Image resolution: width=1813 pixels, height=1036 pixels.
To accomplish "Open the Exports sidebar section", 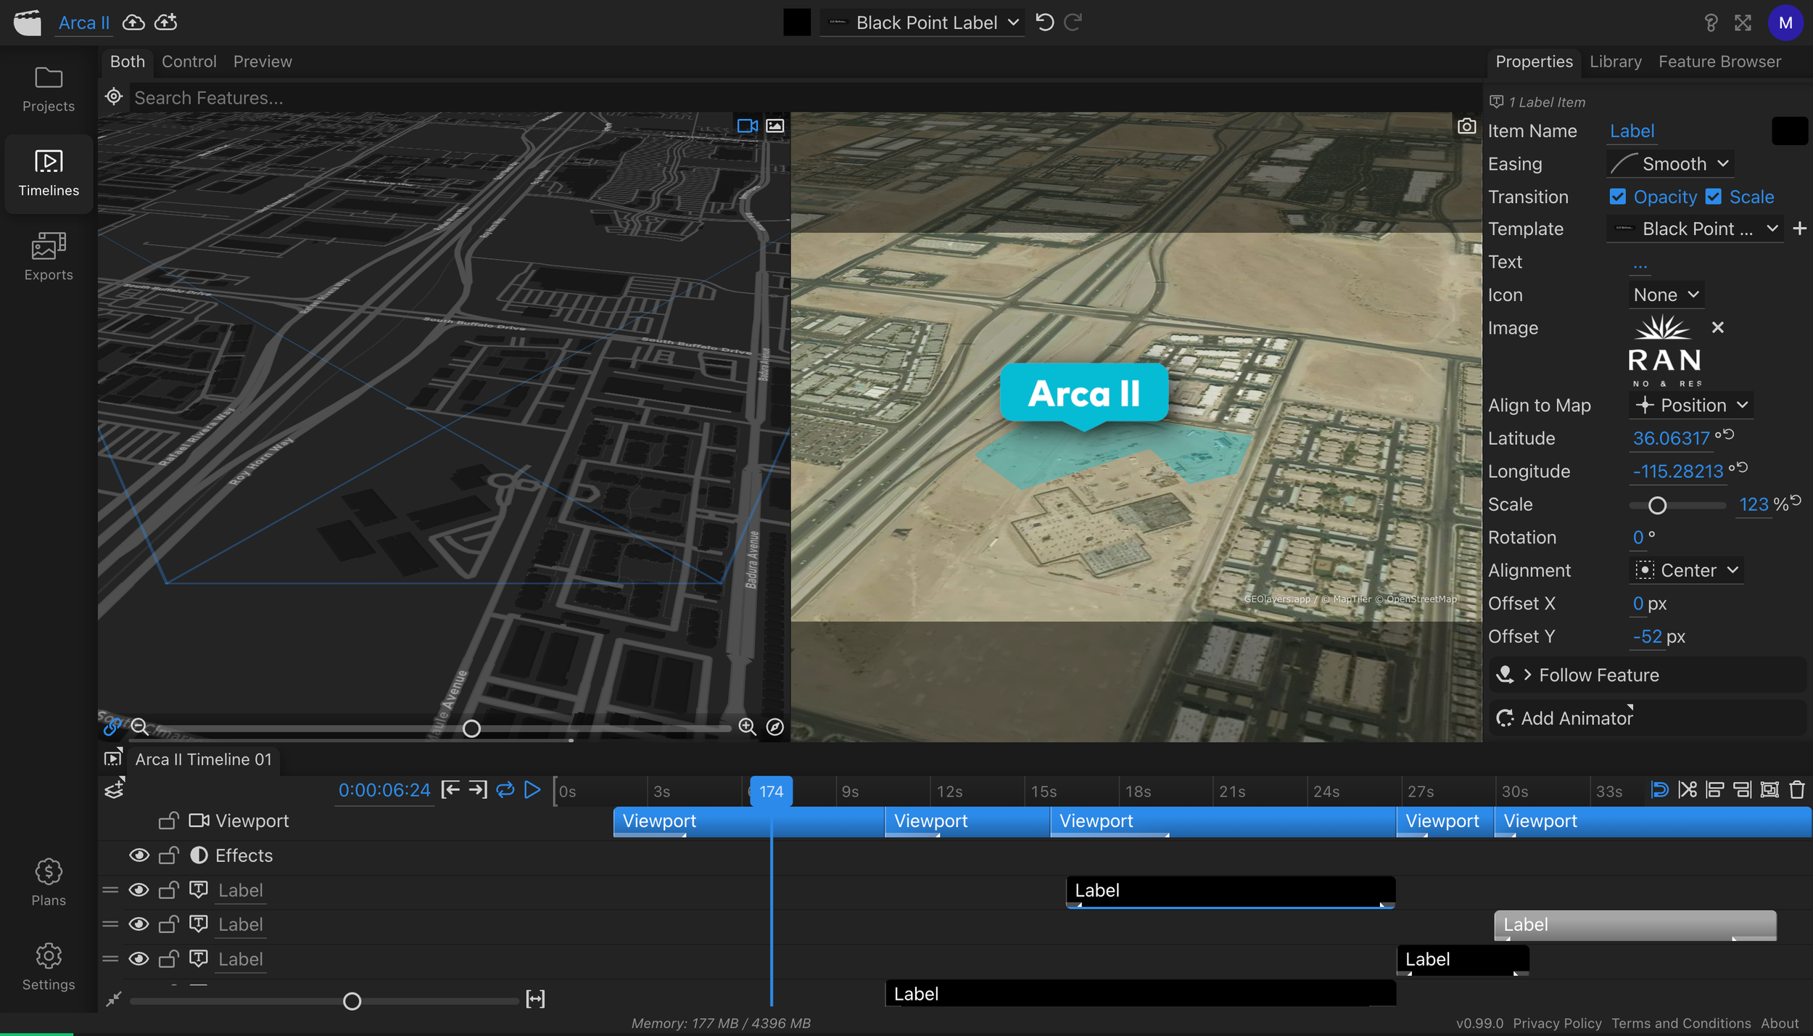I will tap(49, 257).
